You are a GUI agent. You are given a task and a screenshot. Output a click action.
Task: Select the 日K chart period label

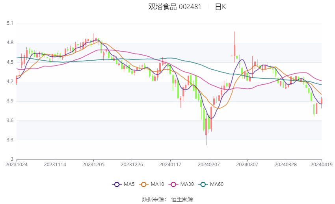click(220, 7)
